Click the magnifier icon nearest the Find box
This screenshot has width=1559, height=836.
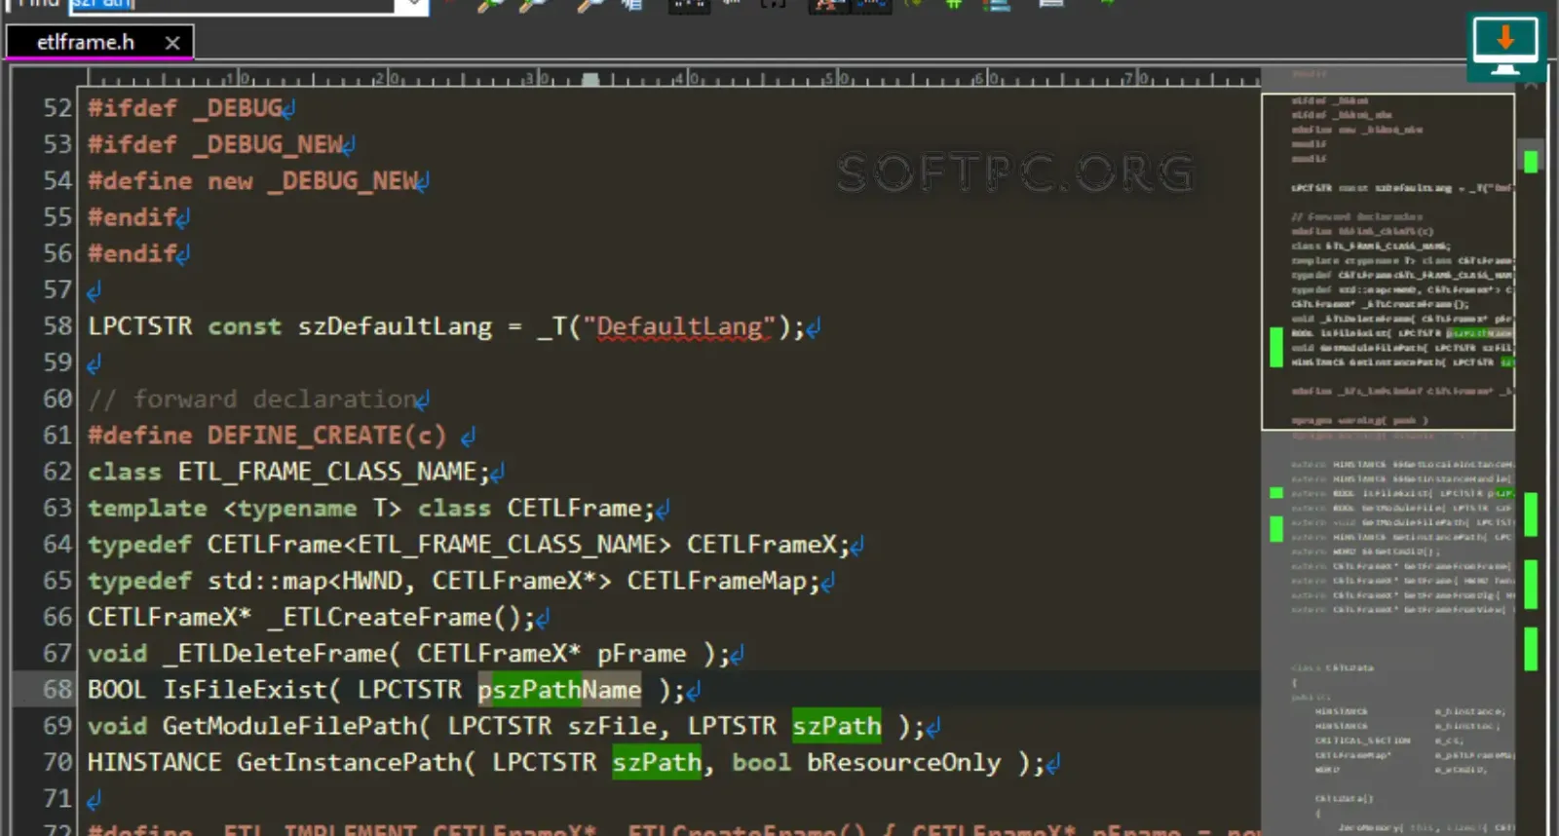click(490, 5)
